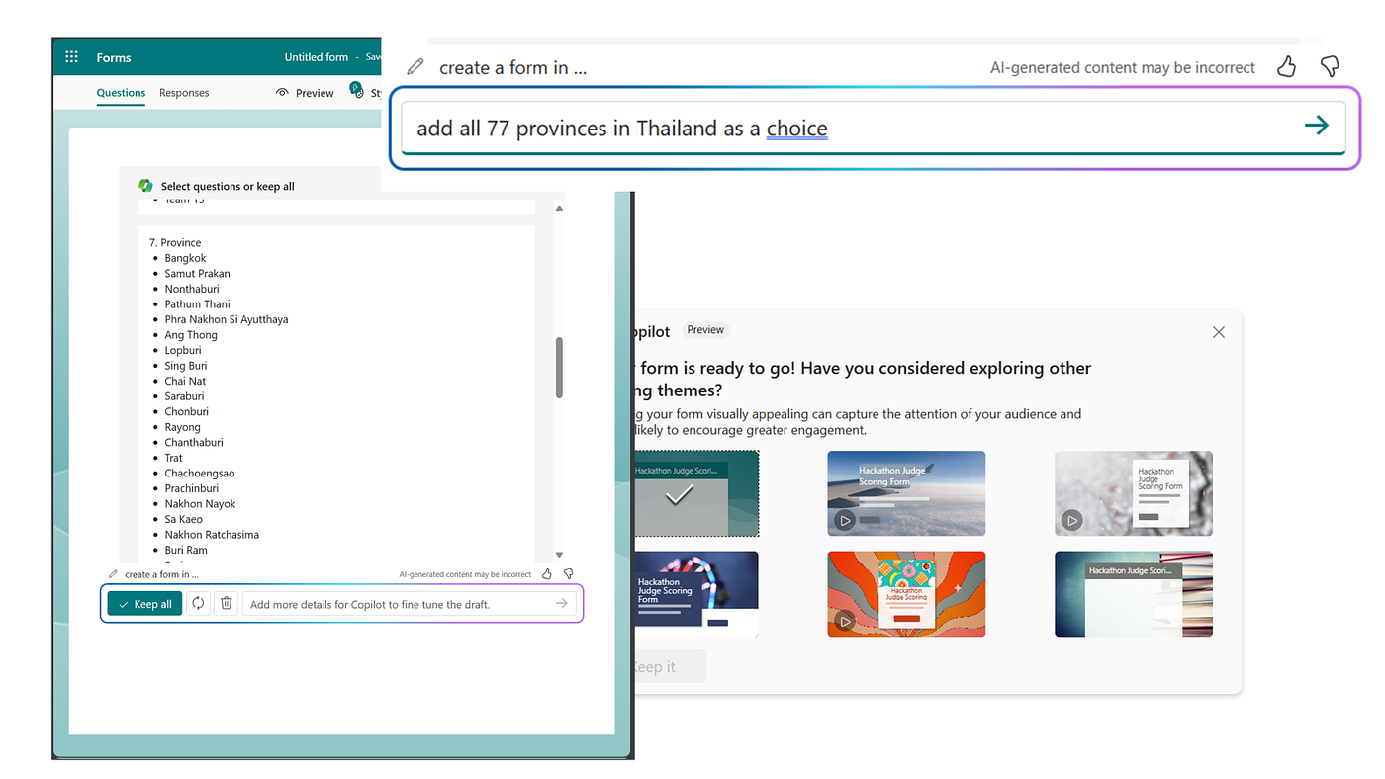Close the Copilot themes panel
The height and width of the screenshot is (779, 1385).
point(1218,332)
